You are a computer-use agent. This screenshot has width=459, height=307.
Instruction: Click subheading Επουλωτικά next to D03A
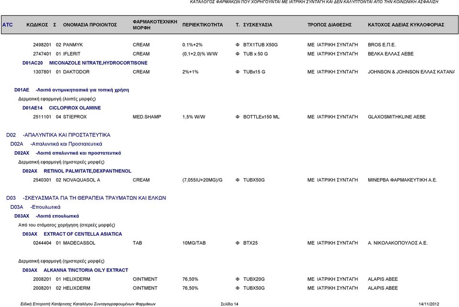[45, 207]
